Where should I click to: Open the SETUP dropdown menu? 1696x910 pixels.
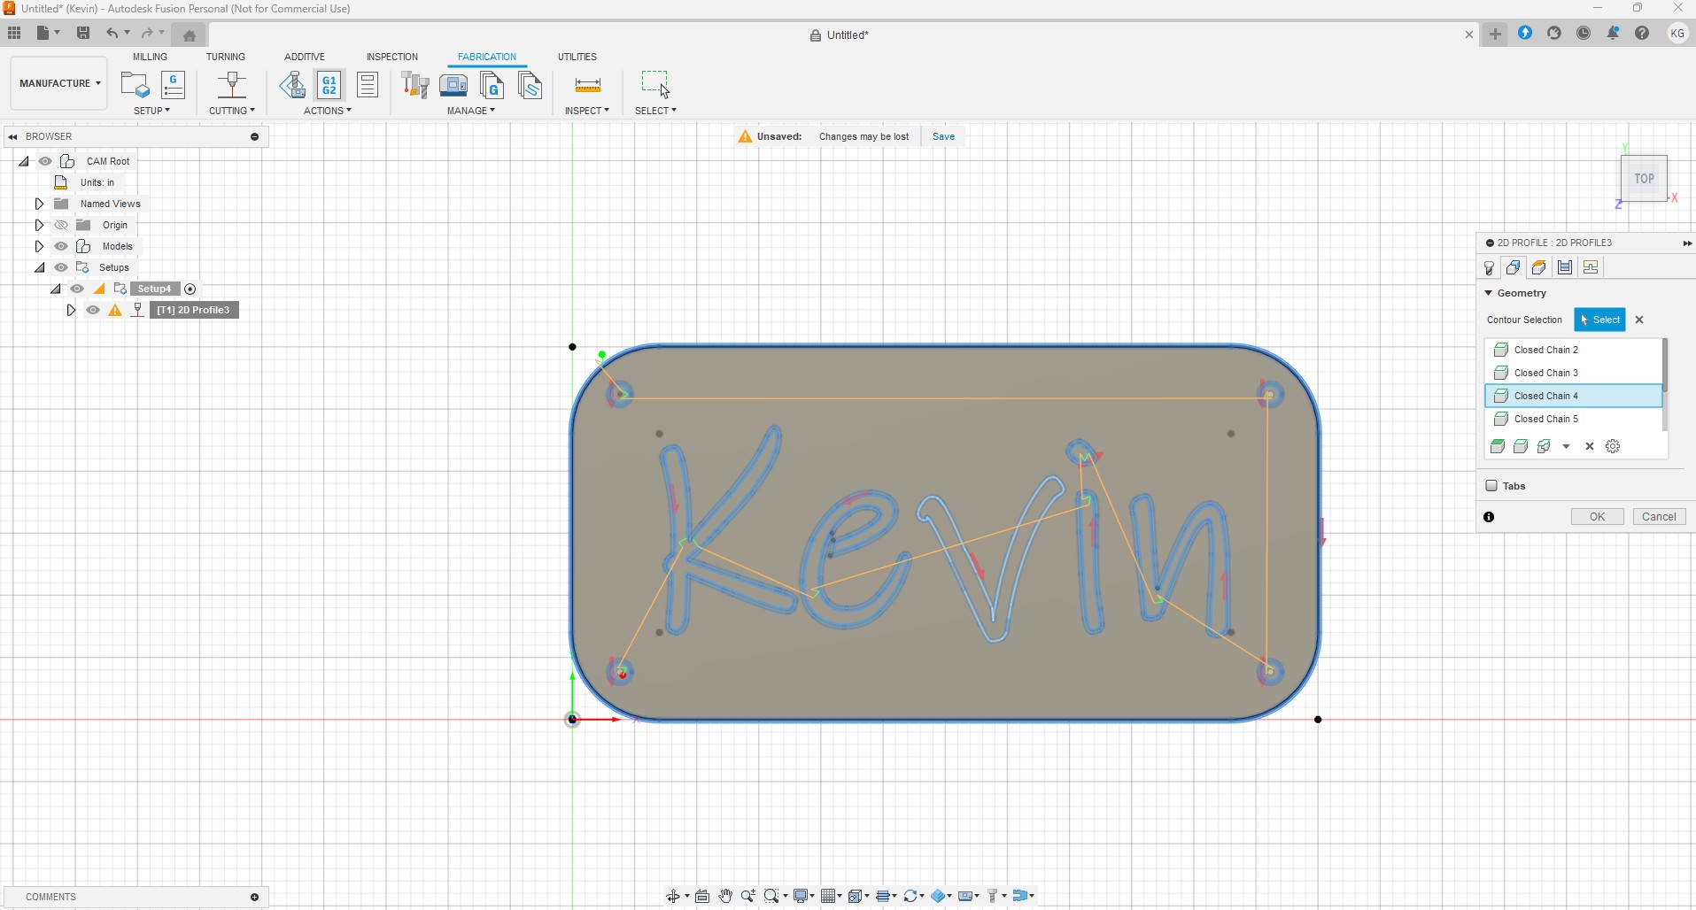point(151,111)
